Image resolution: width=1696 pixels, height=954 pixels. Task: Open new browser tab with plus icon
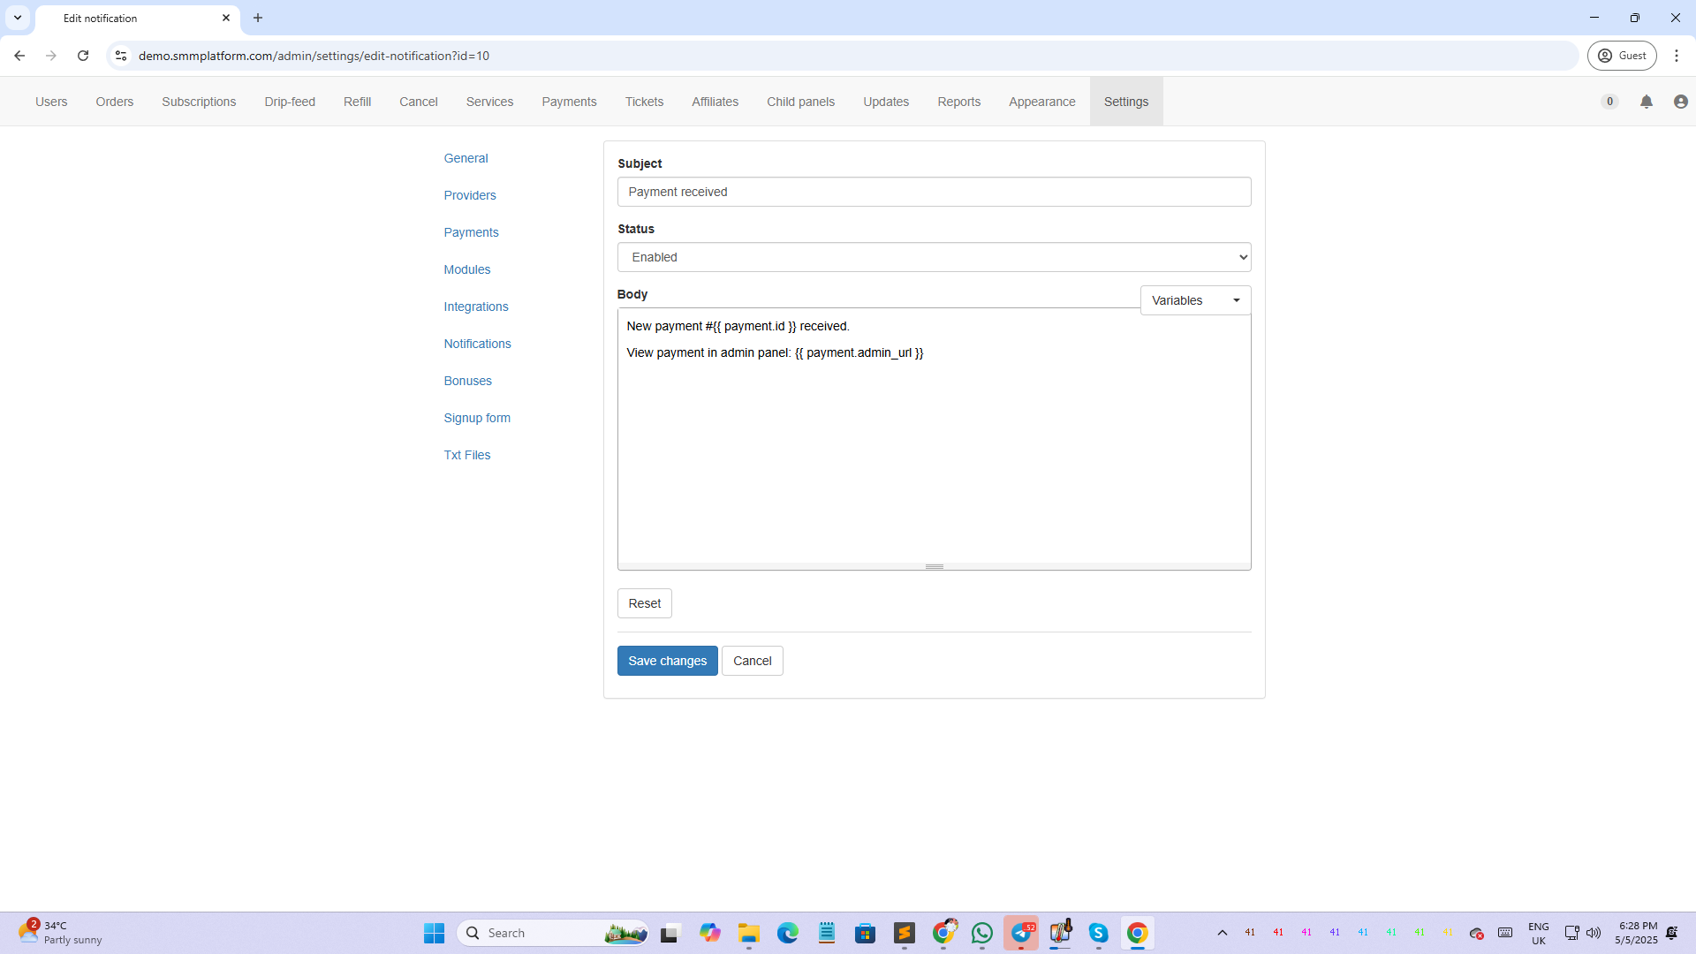point(258,18)
